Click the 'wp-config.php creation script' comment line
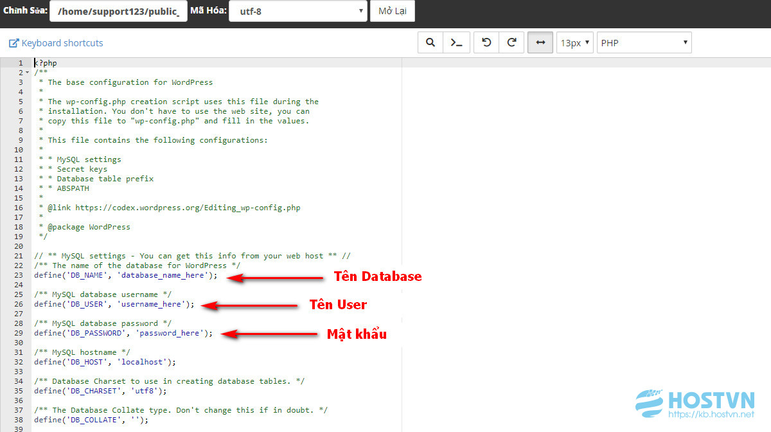The width and height of the screenshot is (771, 432). (179, 102)
